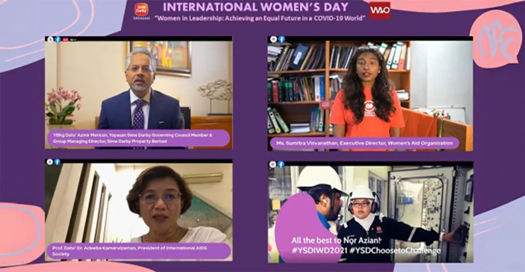The image size is (525, 272).
Task: Click the #YSDChoosetoChallenge hashtag
Action: coord(395,251)
